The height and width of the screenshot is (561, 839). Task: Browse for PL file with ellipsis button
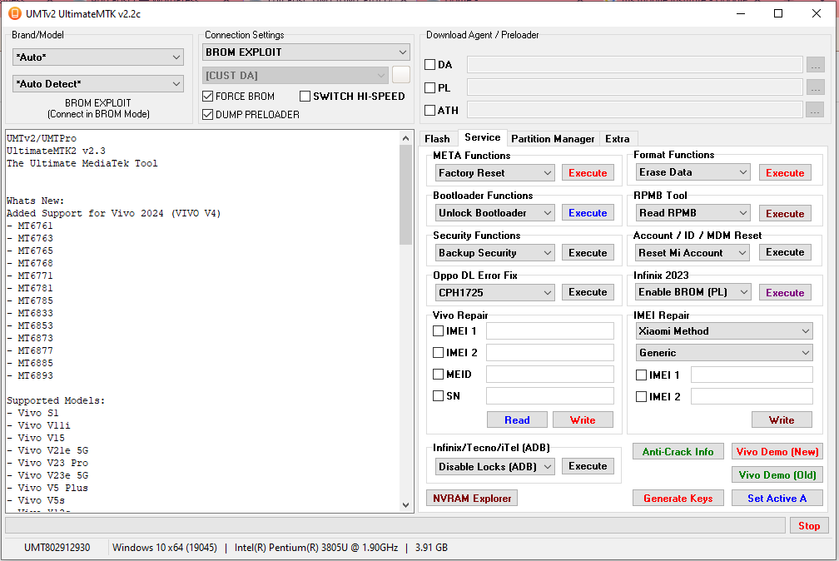point(815,87)
